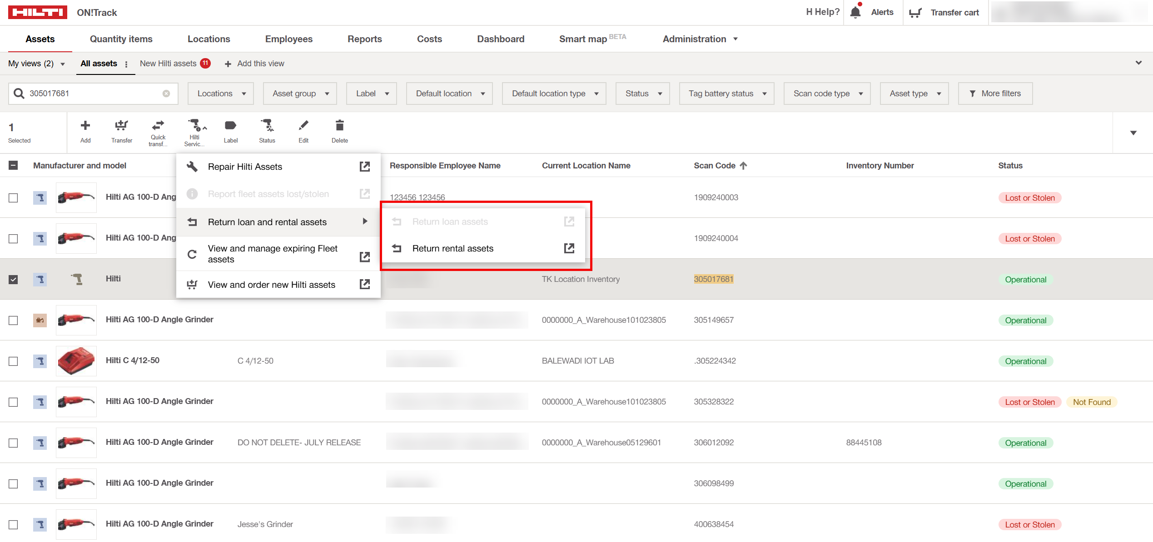Viewport: 1153px width, 542px height.
Task: Open the Administration menu
Action: coord(700,39)
